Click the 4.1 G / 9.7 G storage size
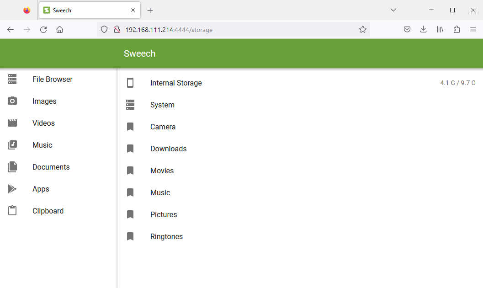 tap(458, 83)
